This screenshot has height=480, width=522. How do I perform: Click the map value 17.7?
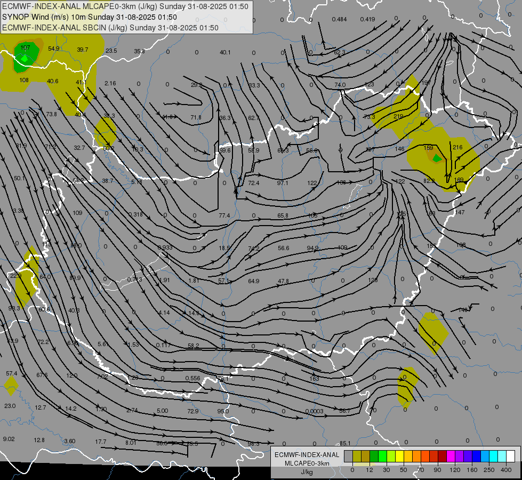101,442
